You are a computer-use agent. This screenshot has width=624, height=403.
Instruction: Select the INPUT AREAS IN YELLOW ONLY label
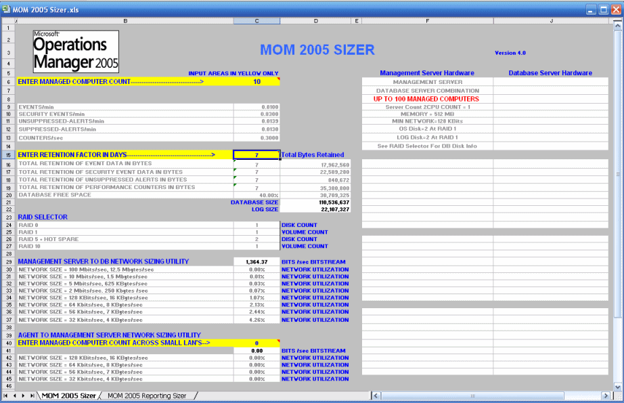tap(233, 73)
